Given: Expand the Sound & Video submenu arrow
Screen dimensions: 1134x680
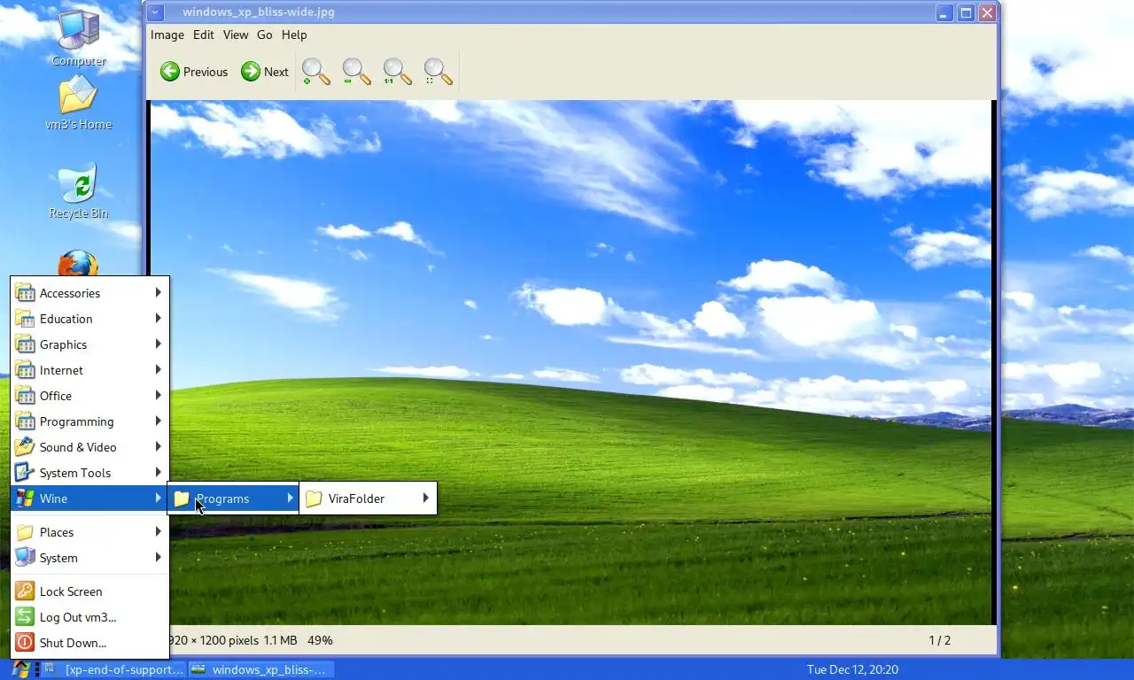Looking at the screenshot, I should pyautogui.click(x=159, y=446).
